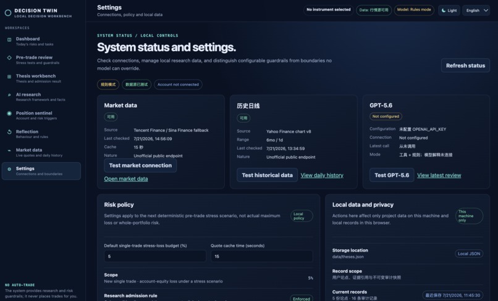Click the 7/21/2026, 14:56:09 timestamp
498x301 pixels.
coord(153,139)
